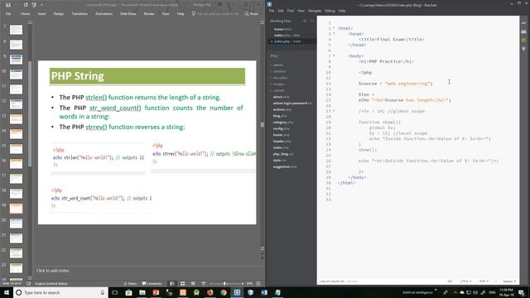
Task: Click the strlen() link on the slide
Action: [x=96, y=98]
